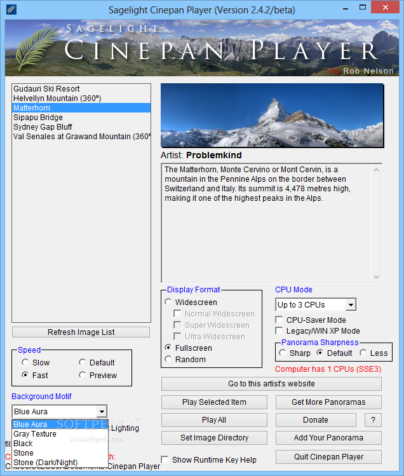Minimize the Cinepan Player window
404x476 pixels.
pos(346,8)
